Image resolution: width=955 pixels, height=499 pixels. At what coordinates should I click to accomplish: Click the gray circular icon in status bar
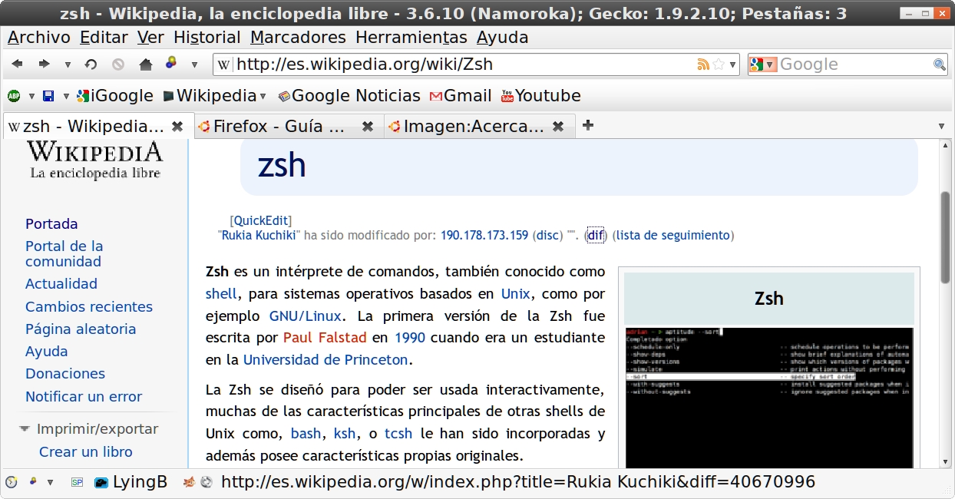[206, 482]
